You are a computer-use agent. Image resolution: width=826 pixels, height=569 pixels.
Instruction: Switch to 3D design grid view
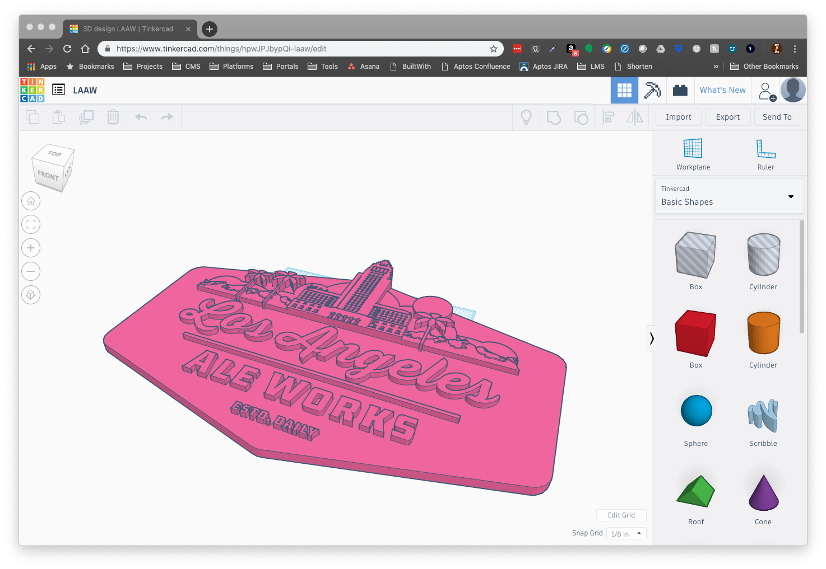click(624, 90)
